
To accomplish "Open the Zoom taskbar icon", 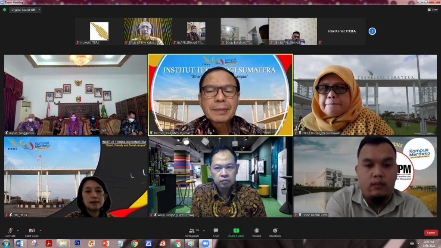I will coord(205,244).
